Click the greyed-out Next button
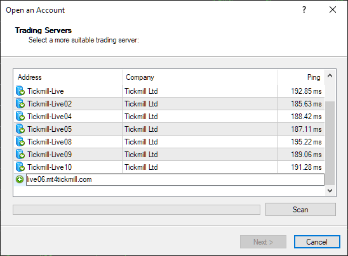The height and width of the screenshot is (256, 348). click(263, 242)
